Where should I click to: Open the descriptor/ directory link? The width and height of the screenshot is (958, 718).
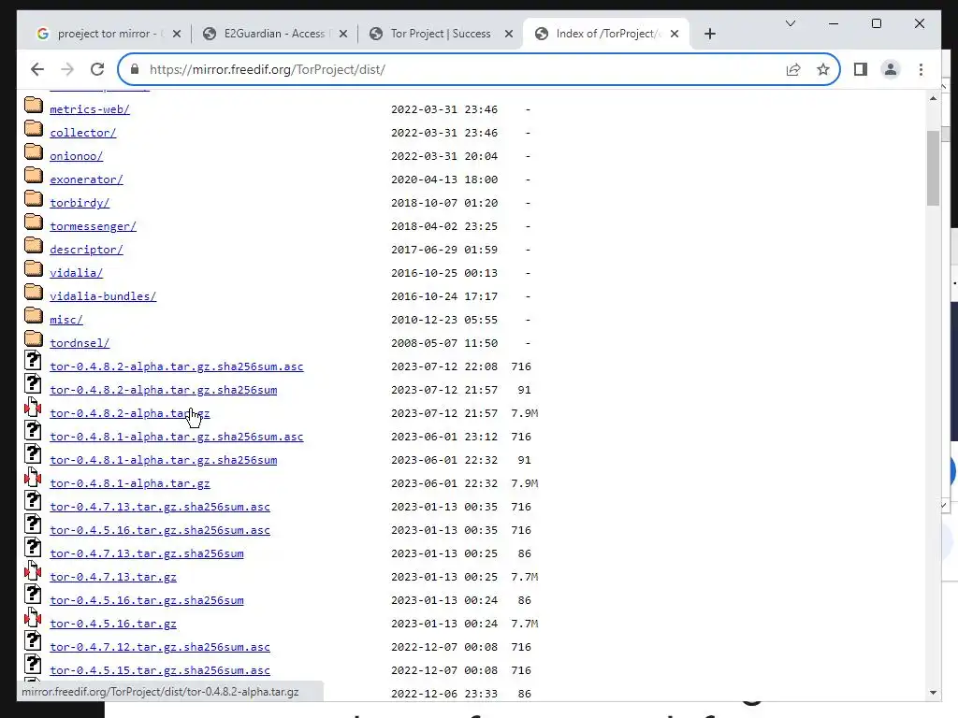point(86,250)
